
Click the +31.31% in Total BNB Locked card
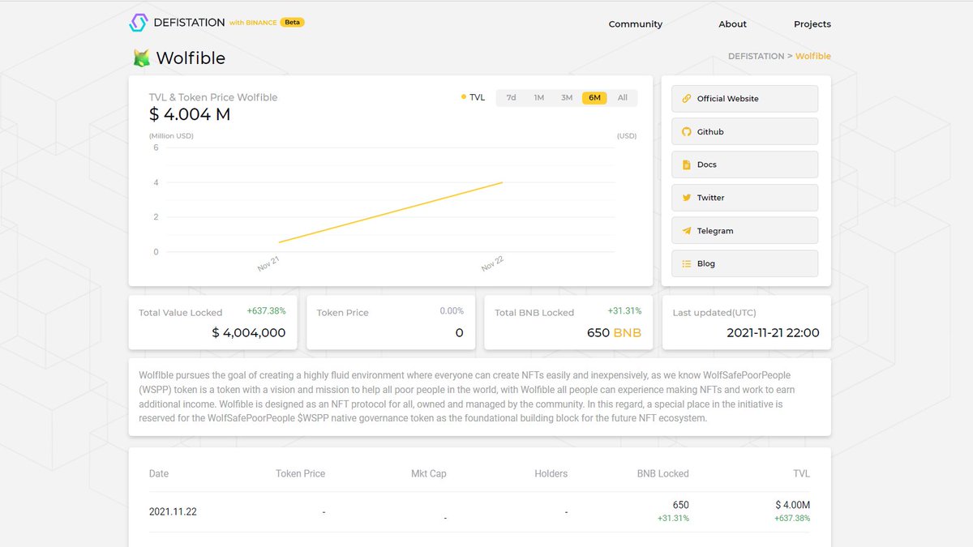[624, 311]
